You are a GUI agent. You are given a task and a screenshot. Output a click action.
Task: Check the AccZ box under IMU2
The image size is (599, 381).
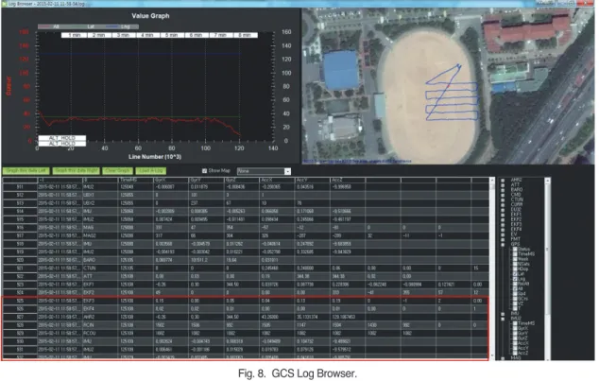click(515, 353)
